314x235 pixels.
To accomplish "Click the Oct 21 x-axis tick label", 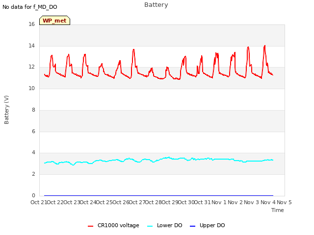I will (x=39, y=202).
